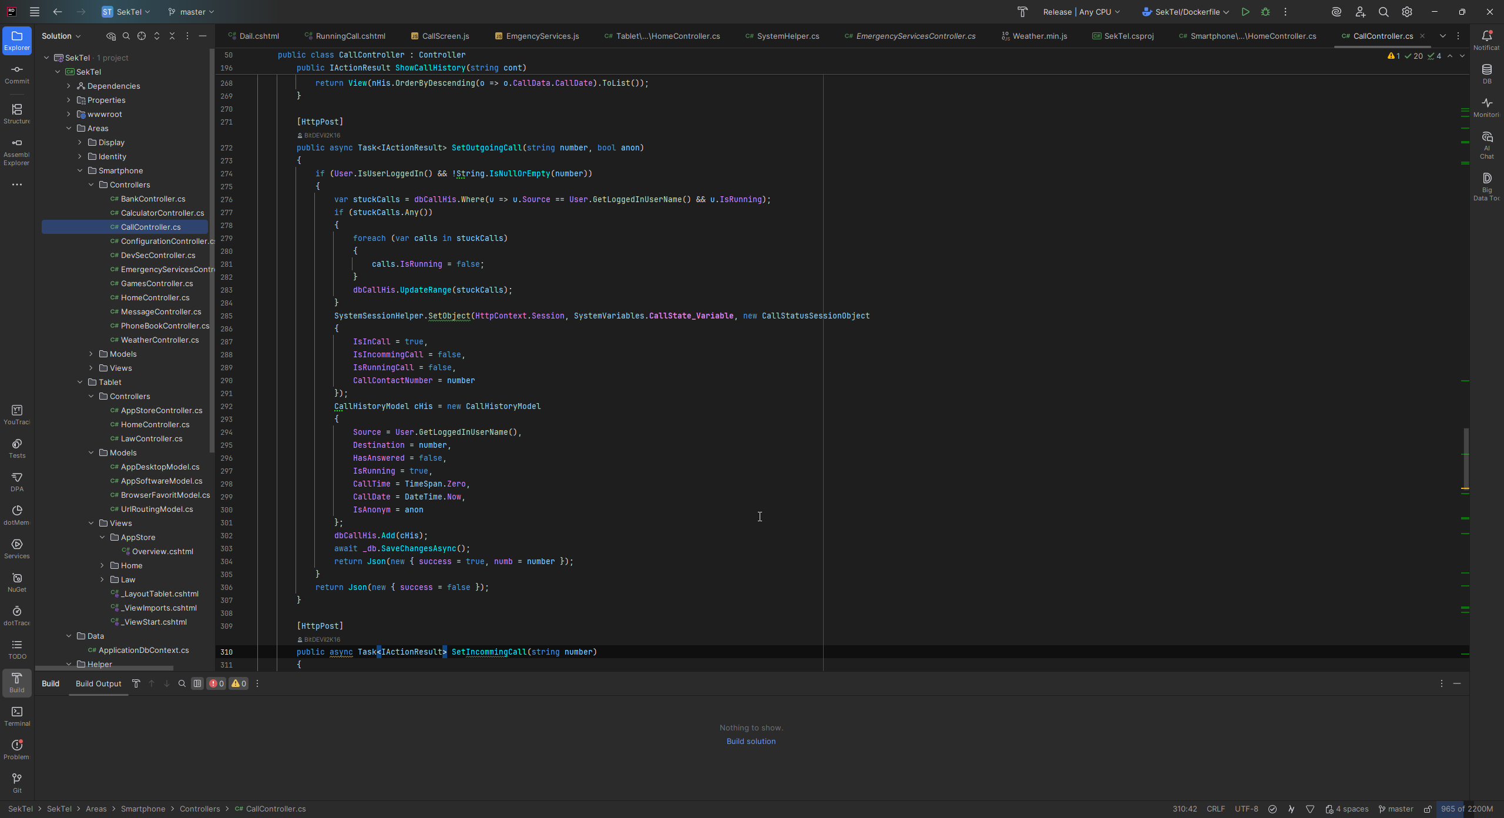Click the Debug bug icon
1504x818 pixels.
click(1265, 12)
